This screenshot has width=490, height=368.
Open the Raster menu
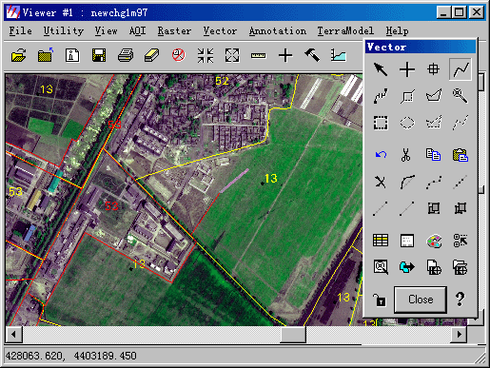(174, 30)
